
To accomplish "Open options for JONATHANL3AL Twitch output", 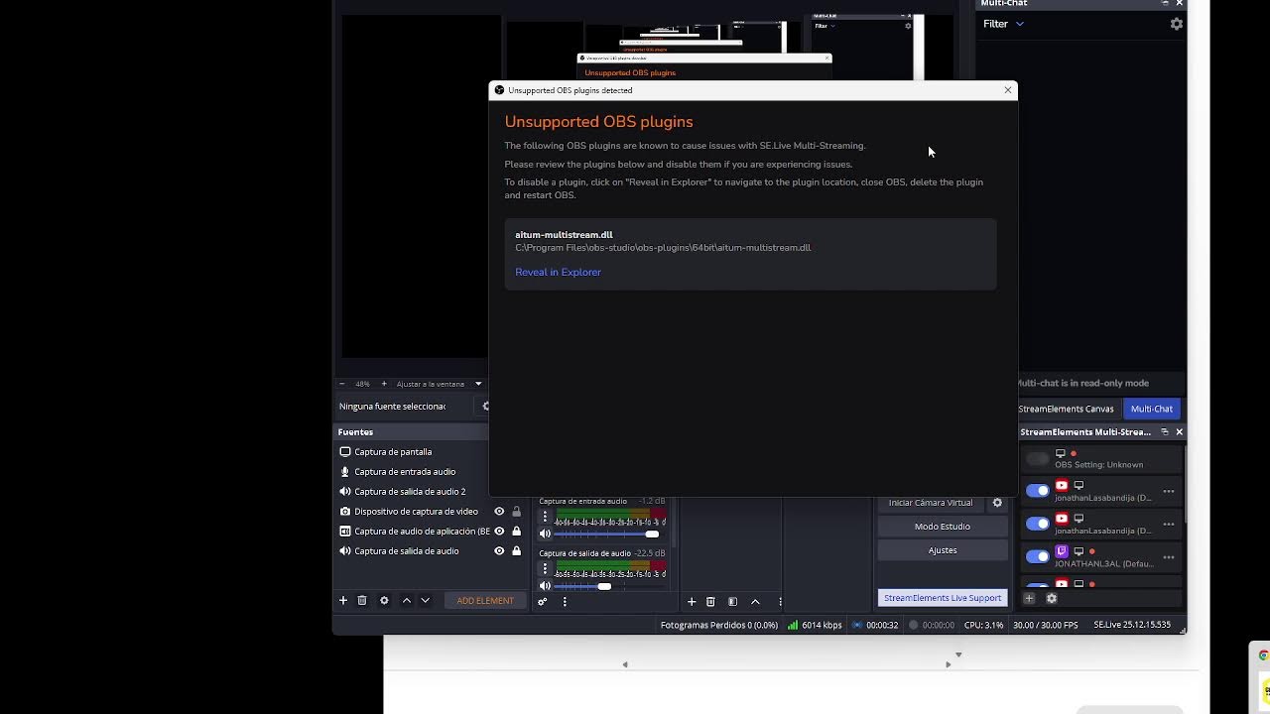I will tap(1169, 557).
